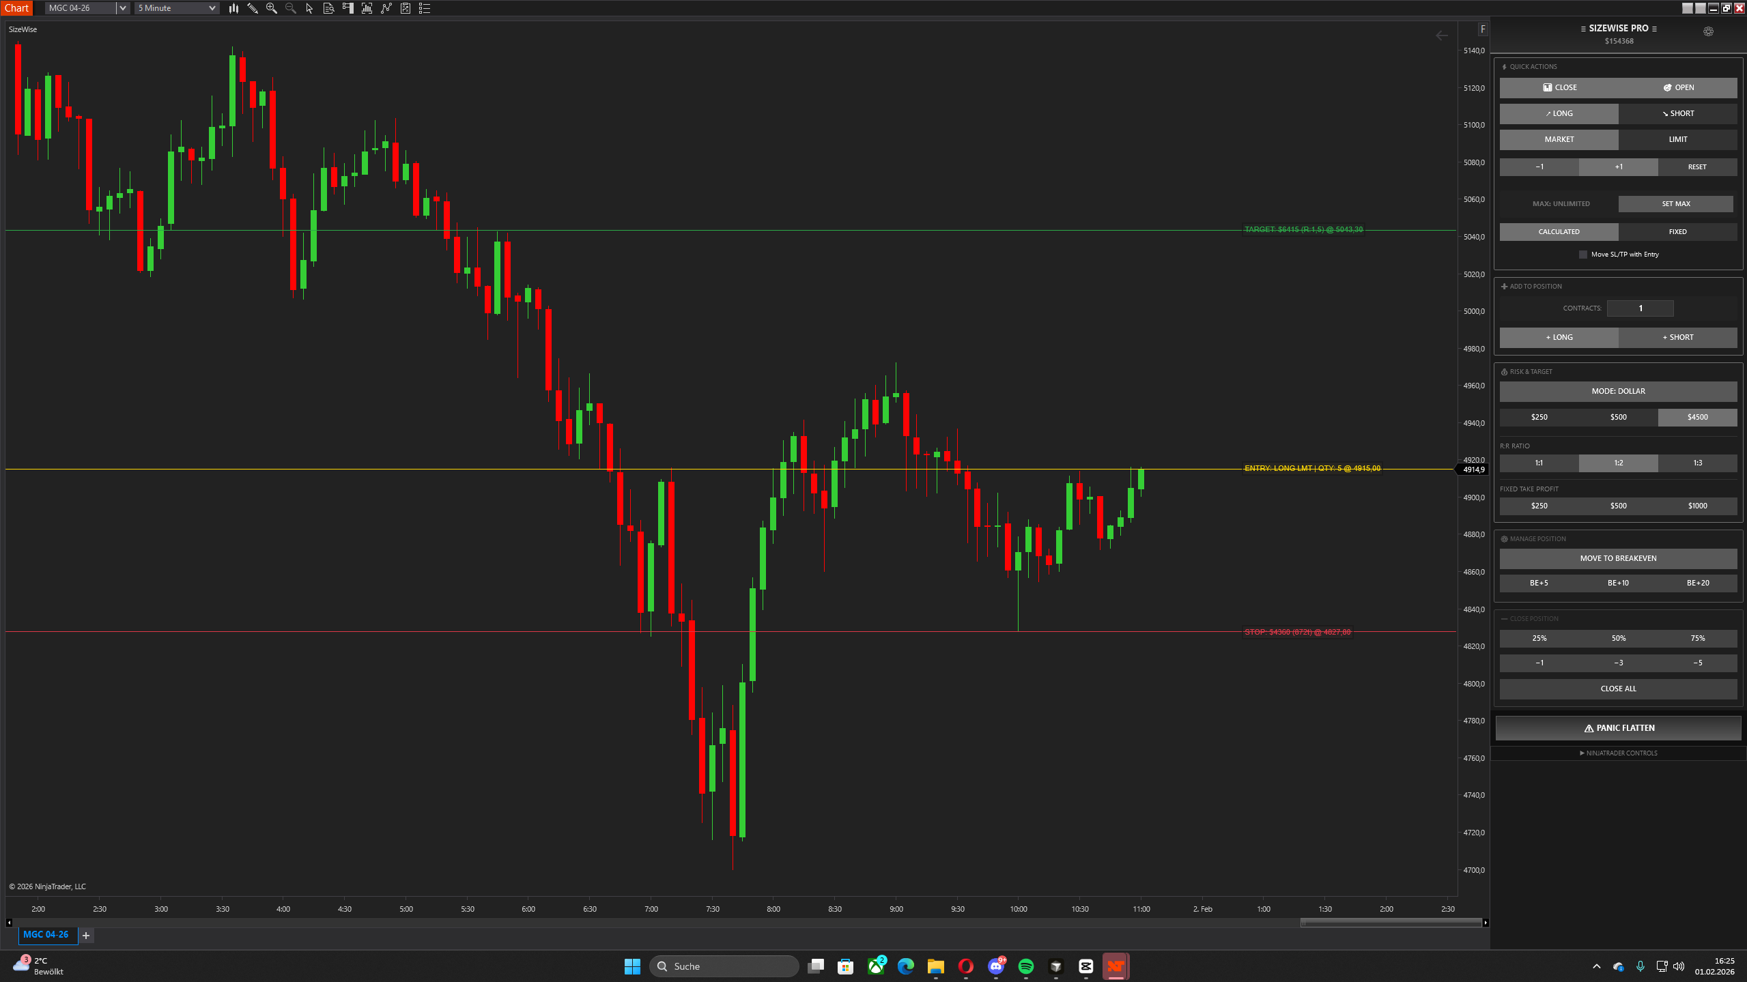Open SizeWise Pro settings gear
The width and height of the screenshot is (1747, 982).
[x=1707, y=31]
